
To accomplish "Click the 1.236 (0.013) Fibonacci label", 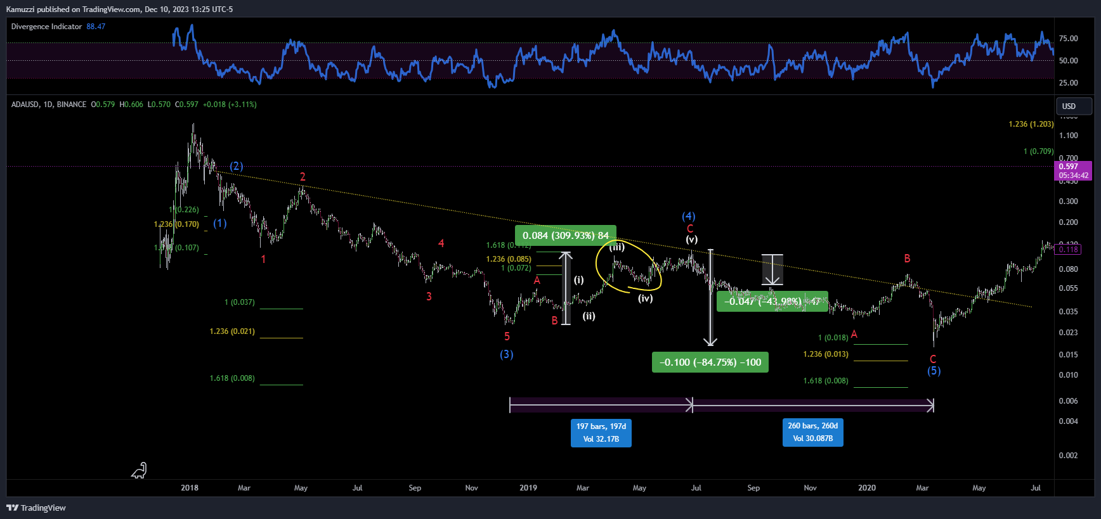I will click(826, 354).
